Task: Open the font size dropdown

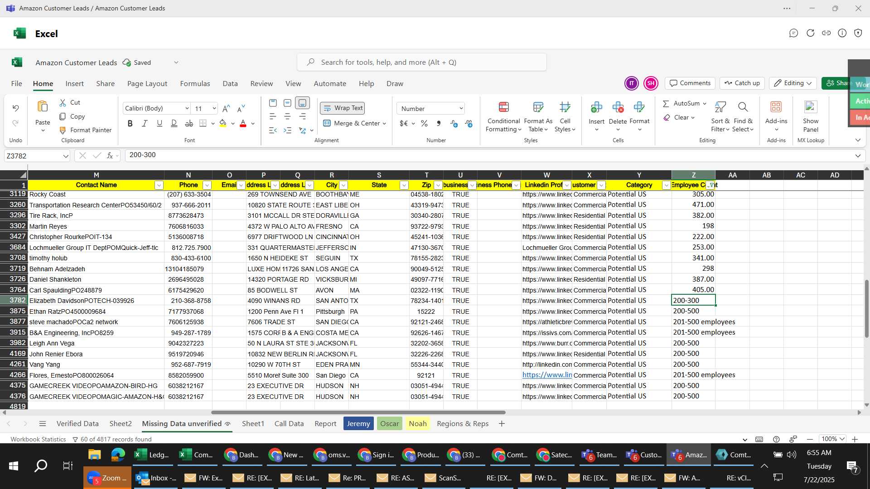Action: click(214, 108)
